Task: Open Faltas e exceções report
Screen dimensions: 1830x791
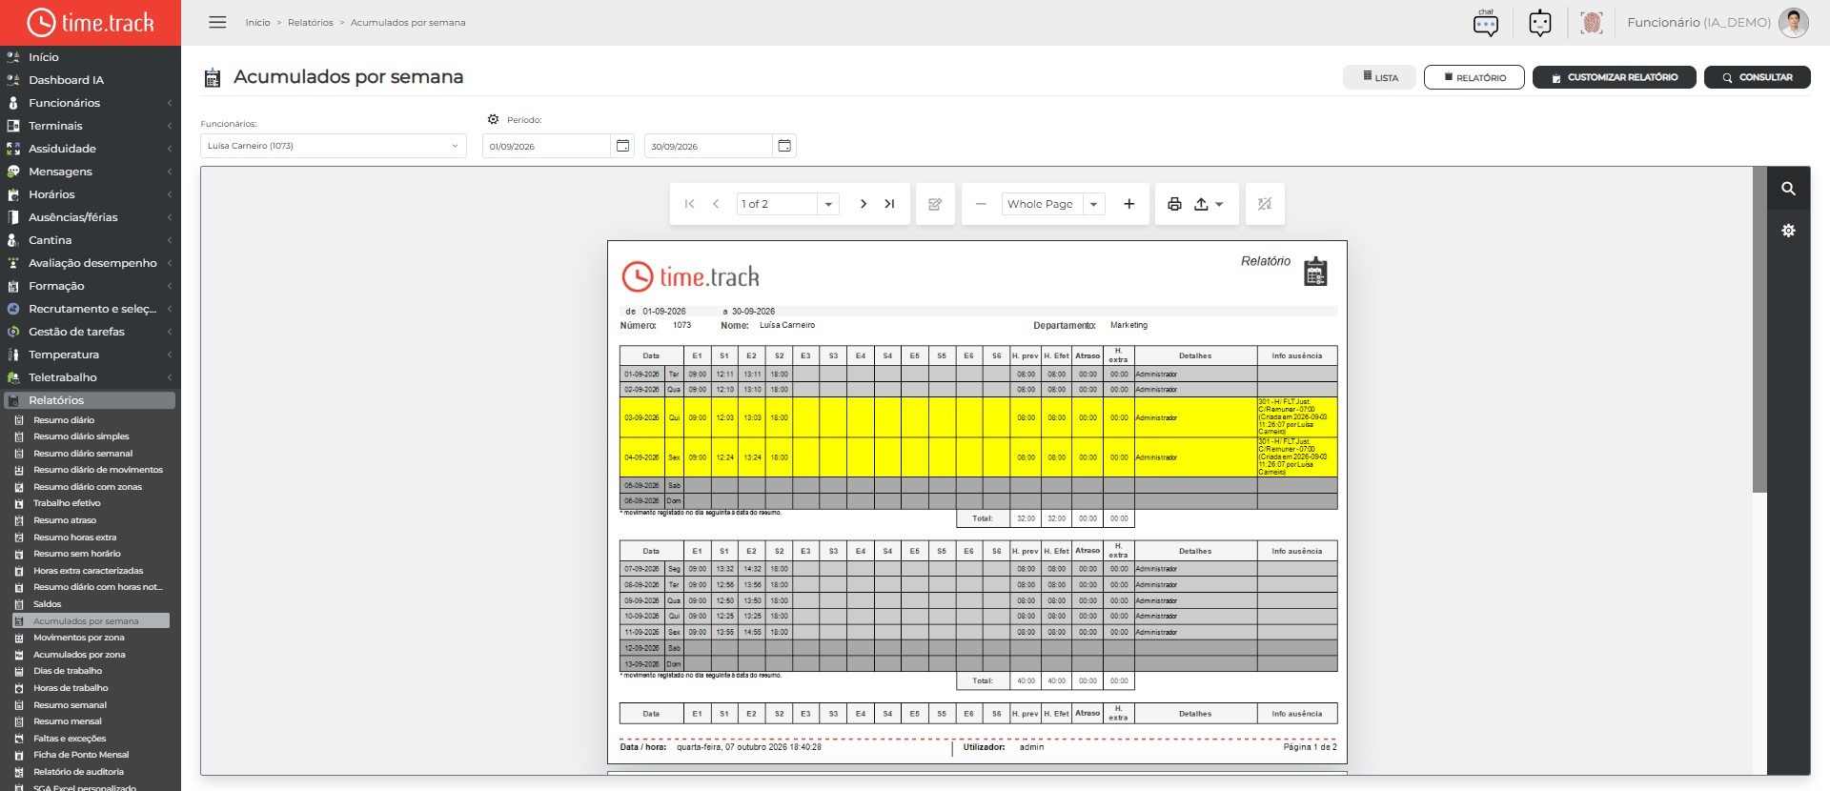Action: click(70, 739)
